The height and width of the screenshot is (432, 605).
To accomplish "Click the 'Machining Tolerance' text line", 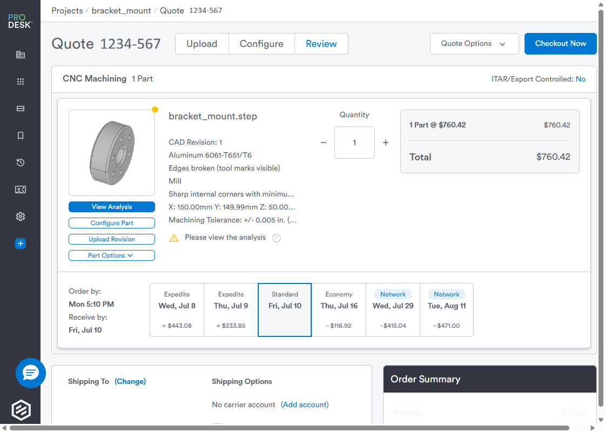I will 232,220.
